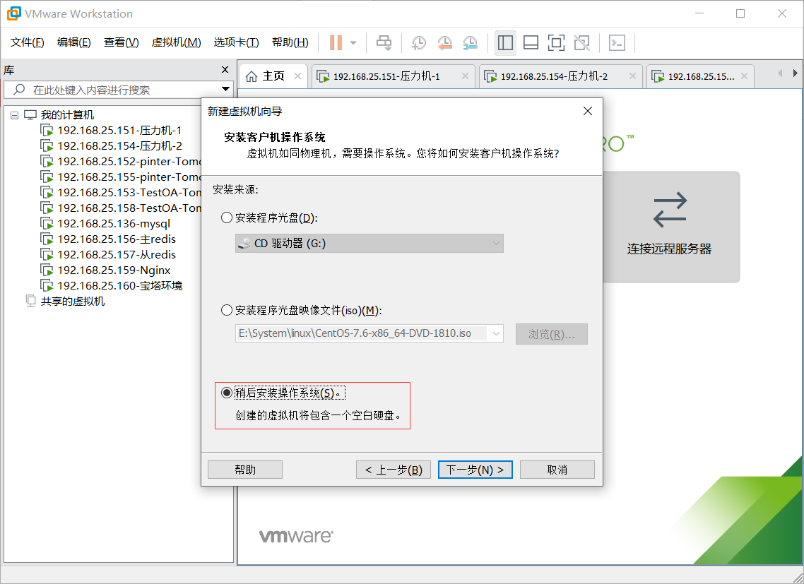Click the 浏览(R)... button

point(552,334)
